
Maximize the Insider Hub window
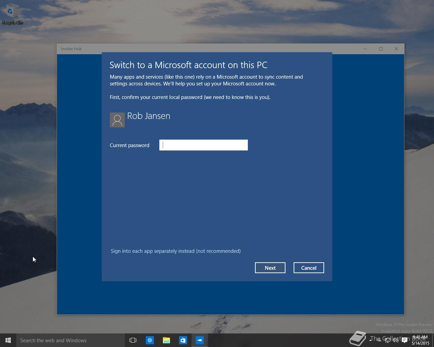[x=381, y=49]
